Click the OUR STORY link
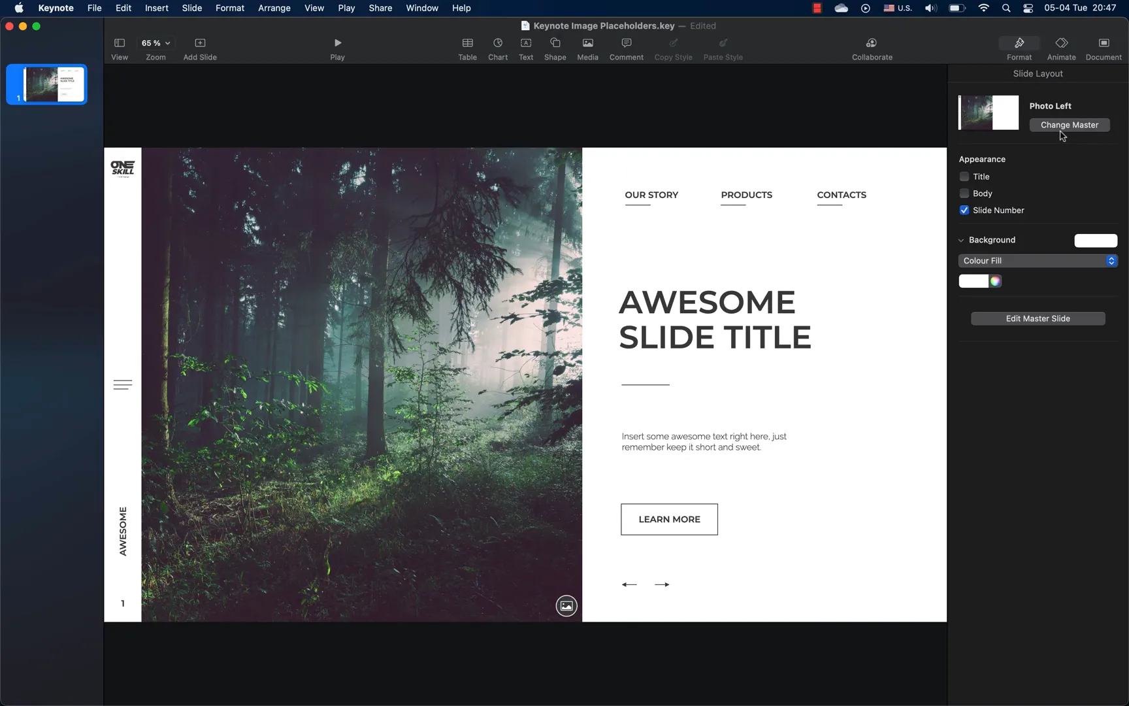The height and width of the screenshot is (706, 1129). pyautogui.click(x=651, y=195)
